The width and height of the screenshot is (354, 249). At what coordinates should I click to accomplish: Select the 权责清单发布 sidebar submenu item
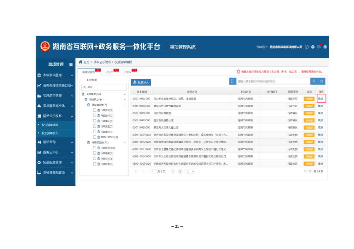coord(50,133)
